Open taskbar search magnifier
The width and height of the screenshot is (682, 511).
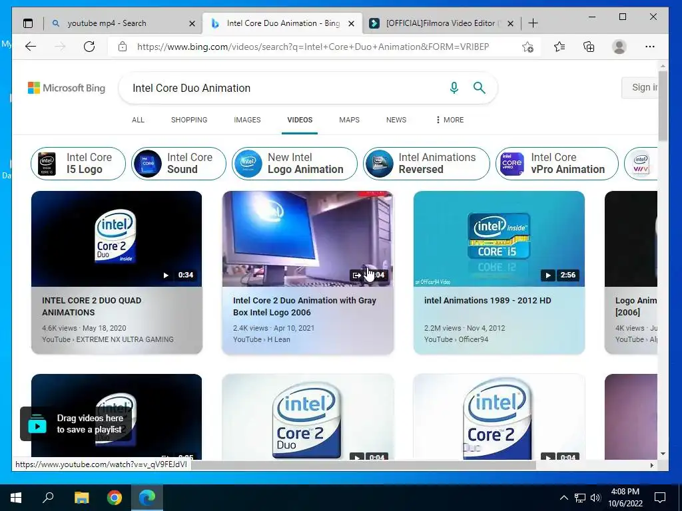(x=48, y=498)
